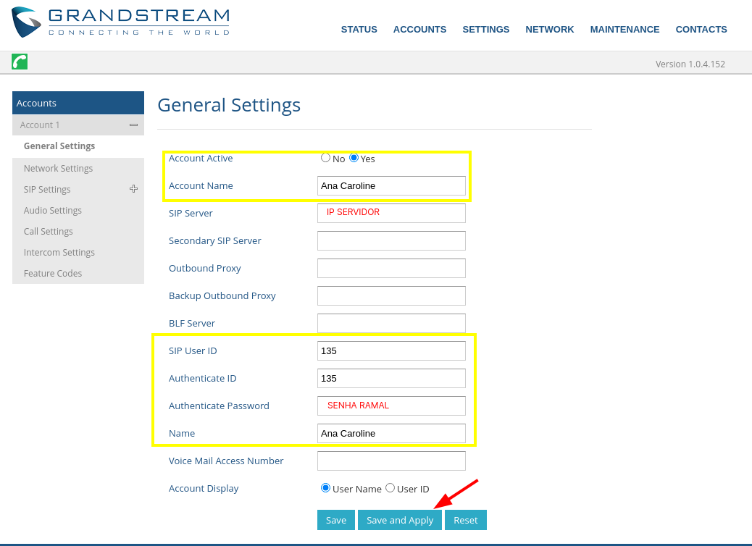Open Network Settings in the sidebar
The height and width of the screenshot is (546, 752).
[58, 168]
